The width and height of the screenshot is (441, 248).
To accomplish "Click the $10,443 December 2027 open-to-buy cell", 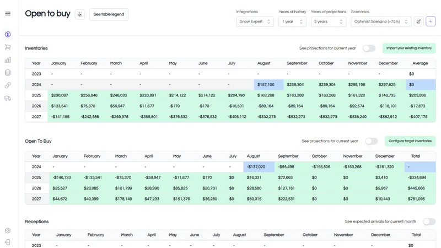I will (388, 199).
